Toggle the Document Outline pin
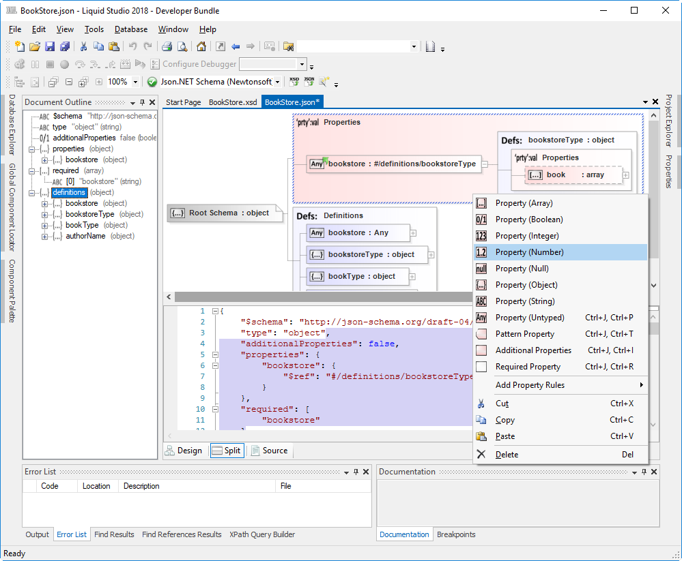Viewport: 682px width, 561px height. pyautogui.click(x=142, y=102)
